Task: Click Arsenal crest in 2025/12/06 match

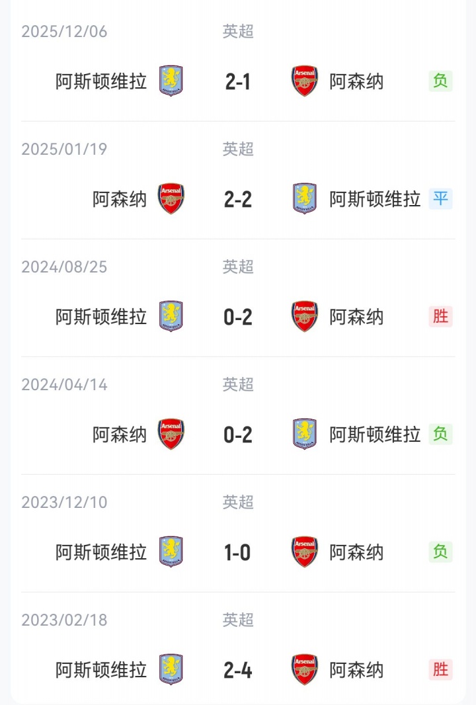Action: 305,81
